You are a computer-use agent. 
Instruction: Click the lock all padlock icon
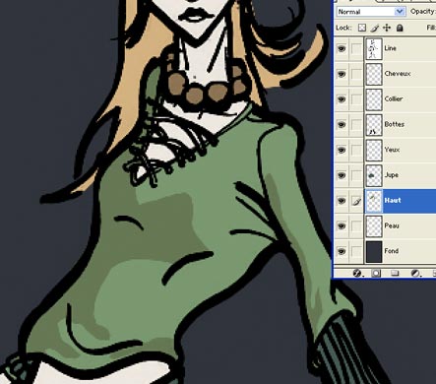400,28
